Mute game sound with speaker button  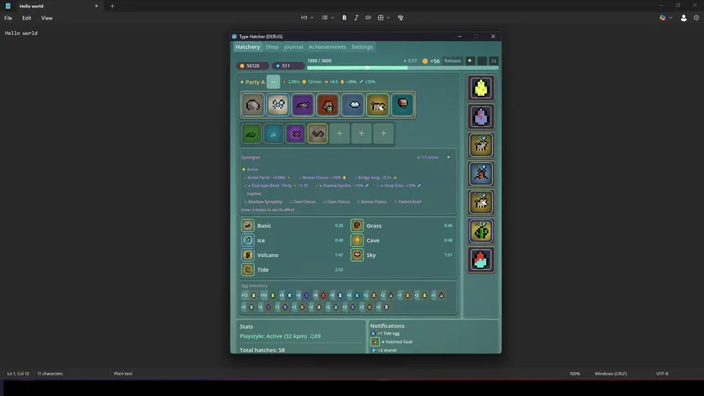click(x=470, y=61)
